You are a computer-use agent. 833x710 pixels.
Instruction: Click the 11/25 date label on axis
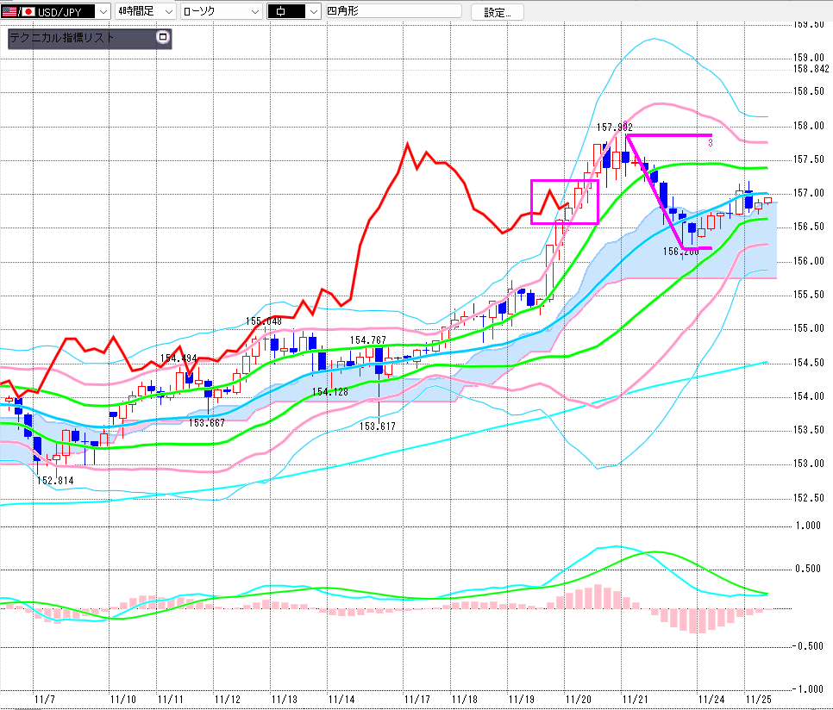coord(760,698)
